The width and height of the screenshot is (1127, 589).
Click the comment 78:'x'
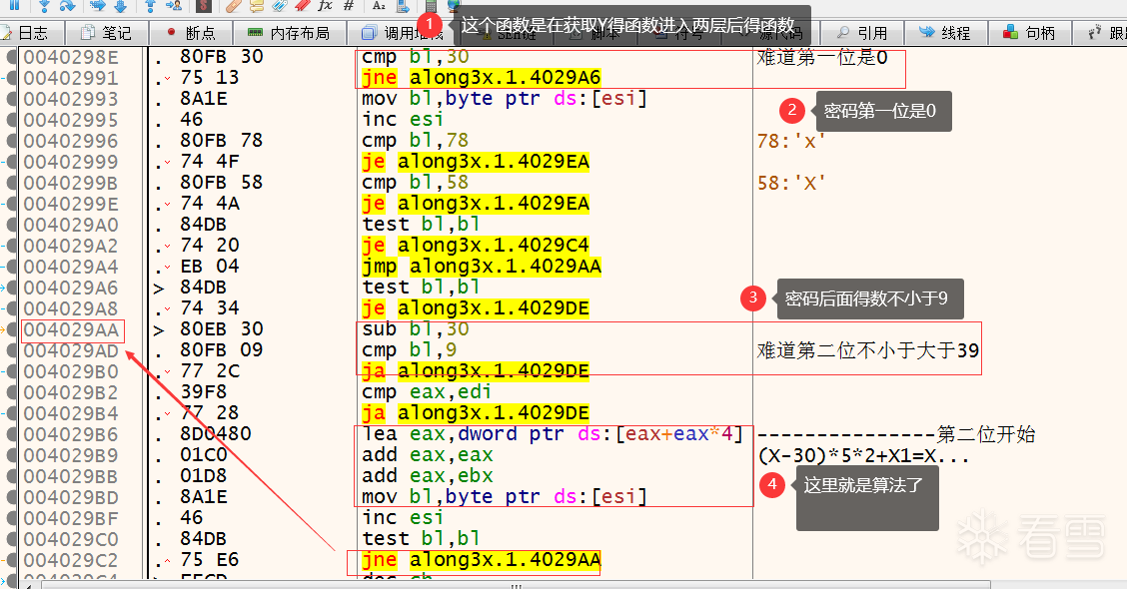click(x=791, y=141)
